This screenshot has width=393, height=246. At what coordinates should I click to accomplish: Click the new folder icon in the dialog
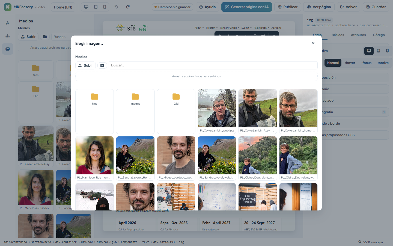click(102, 65)
